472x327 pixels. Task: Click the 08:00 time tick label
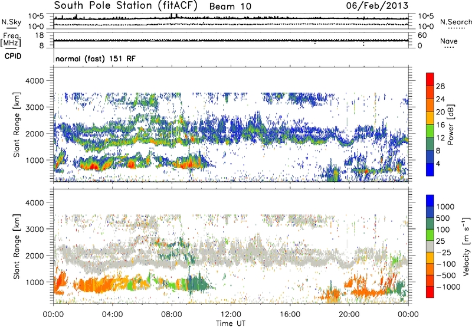point(172,315)
